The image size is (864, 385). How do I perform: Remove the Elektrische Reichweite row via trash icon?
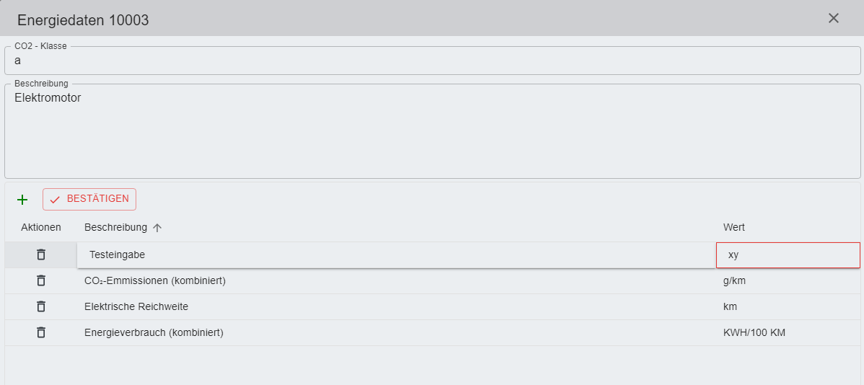41,306
